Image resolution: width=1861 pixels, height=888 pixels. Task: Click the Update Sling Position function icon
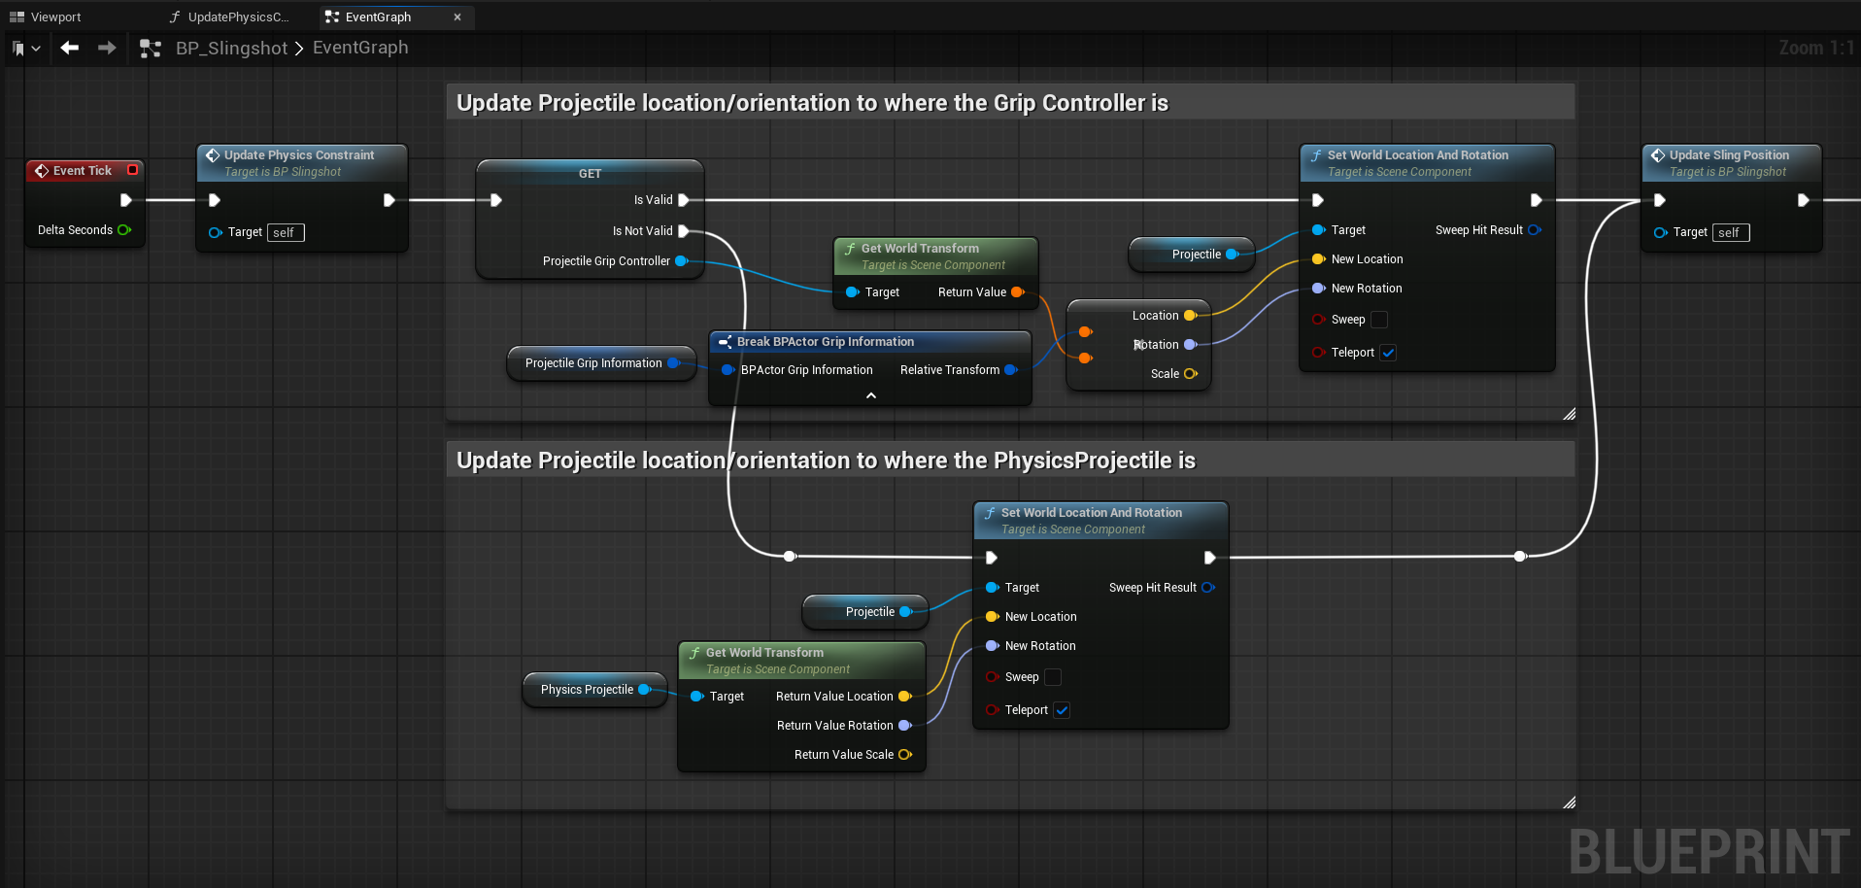pyautogui.click(x=1658, y=155)
